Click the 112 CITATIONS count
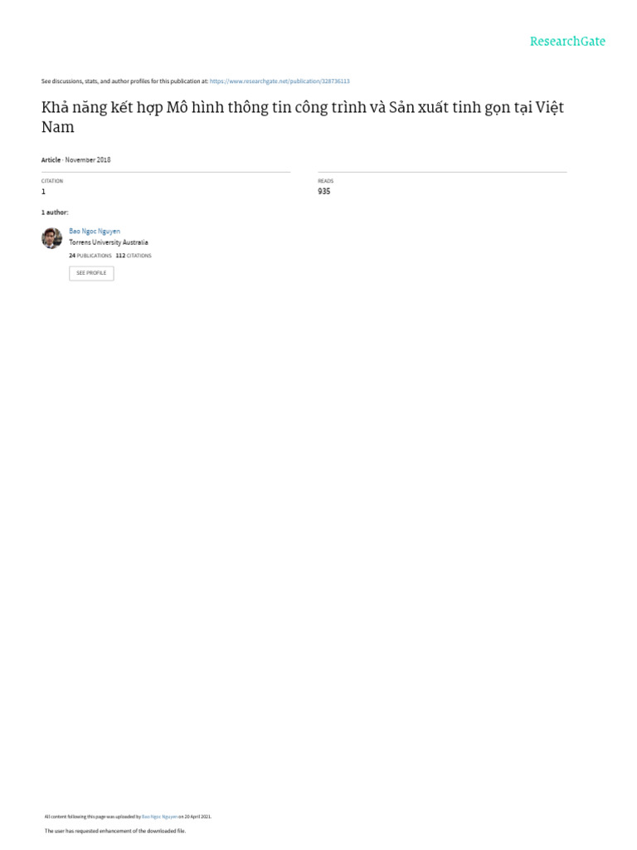 click(x=134, y=256)
